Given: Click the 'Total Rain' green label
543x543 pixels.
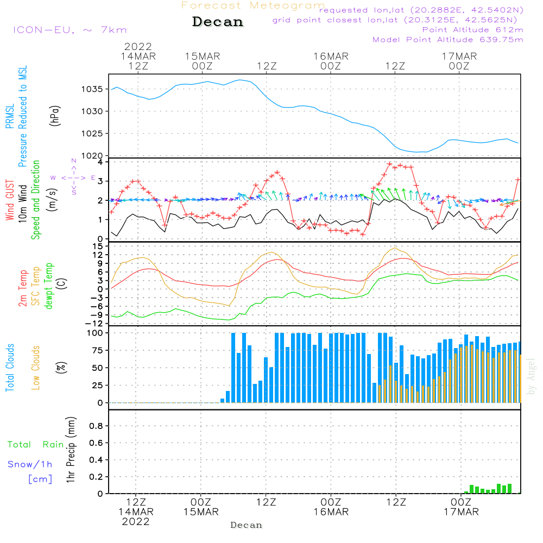Looking at the screenshot, I should coord(36,444).
